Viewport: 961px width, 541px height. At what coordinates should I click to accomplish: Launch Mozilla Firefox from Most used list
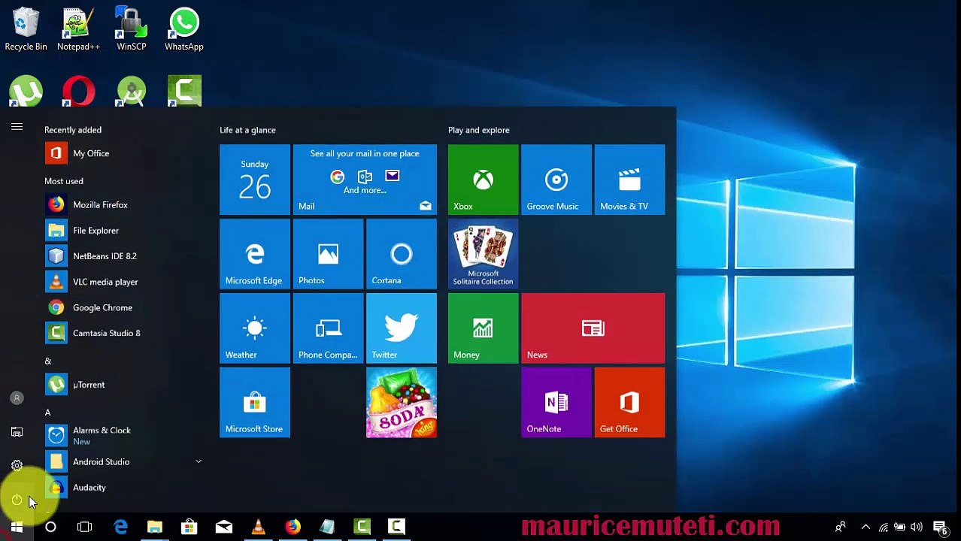(x=120, y=204)
